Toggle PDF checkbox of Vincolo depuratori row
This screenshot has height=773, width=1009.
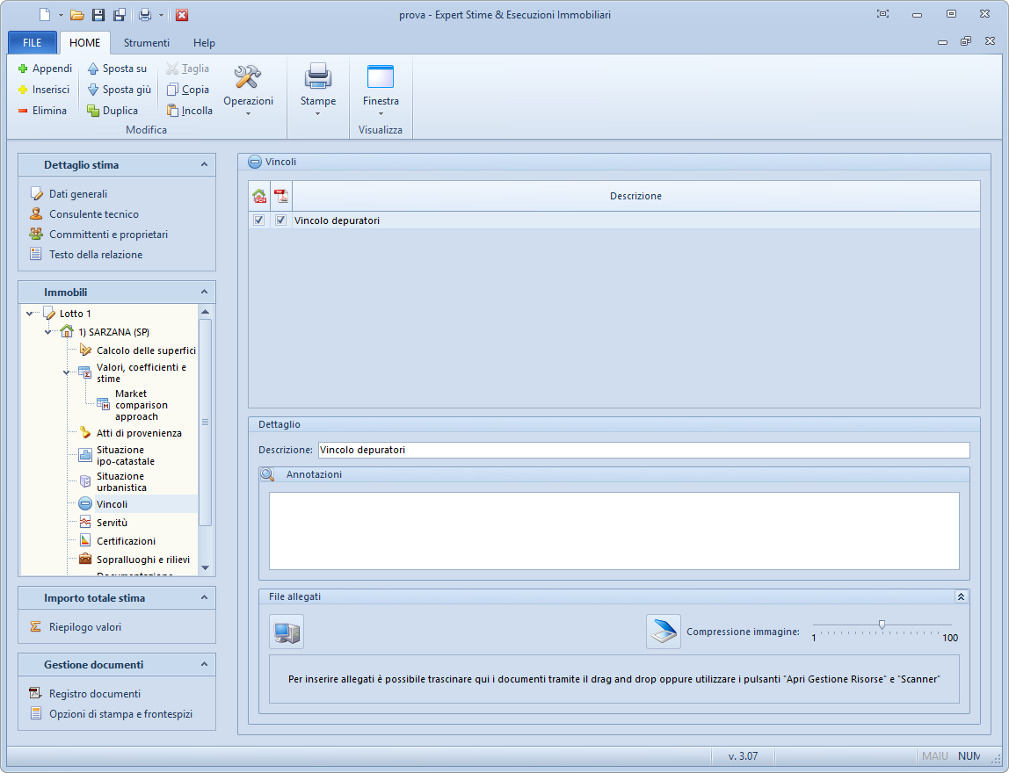click(280, 220)
